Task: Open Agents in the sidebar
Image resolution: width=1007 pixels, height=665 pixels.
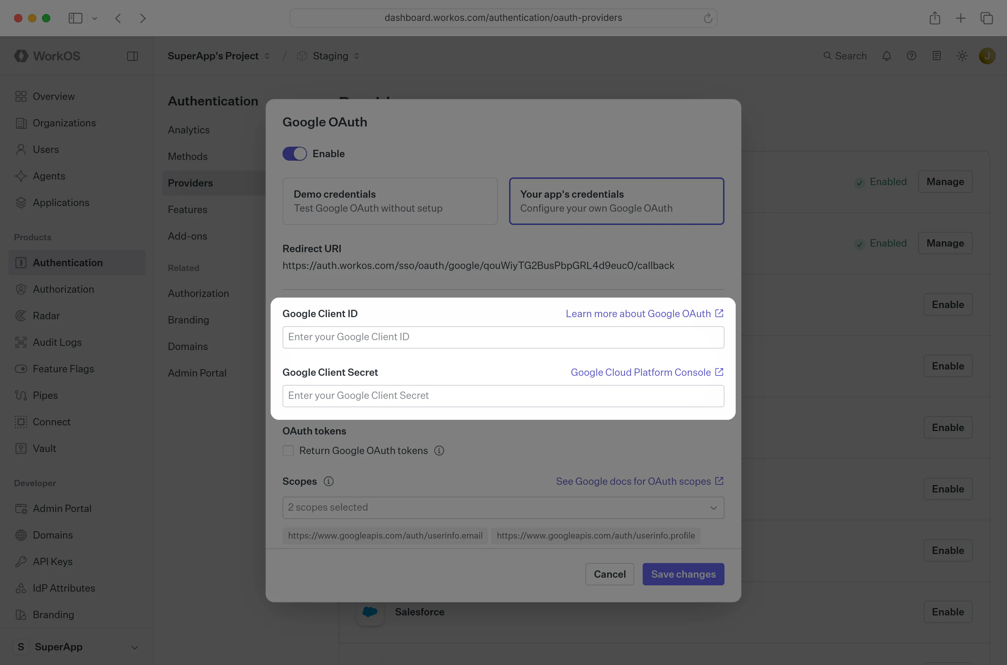Action: click(x=77, y=176)
